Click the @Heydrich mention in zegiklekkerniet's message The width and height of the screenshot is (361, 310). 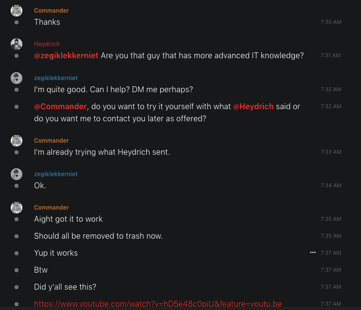tap(253, 106)
